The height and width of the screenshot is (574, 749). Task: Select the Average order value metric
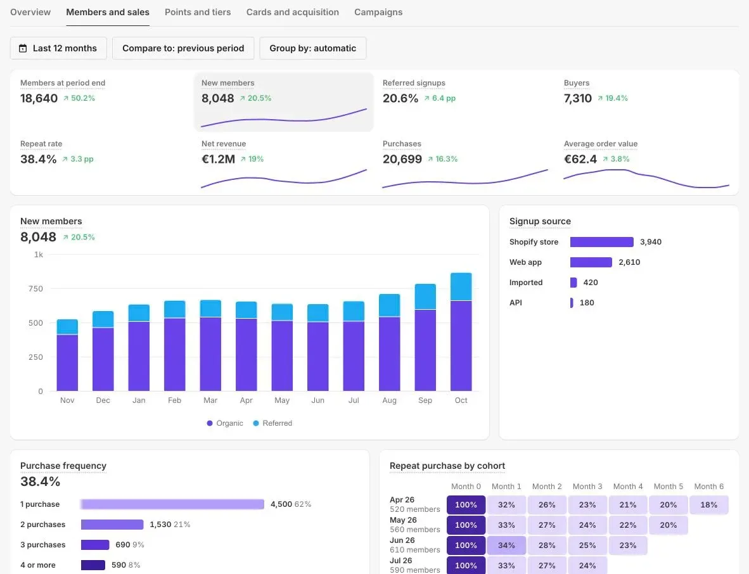[x=646, y=163]
